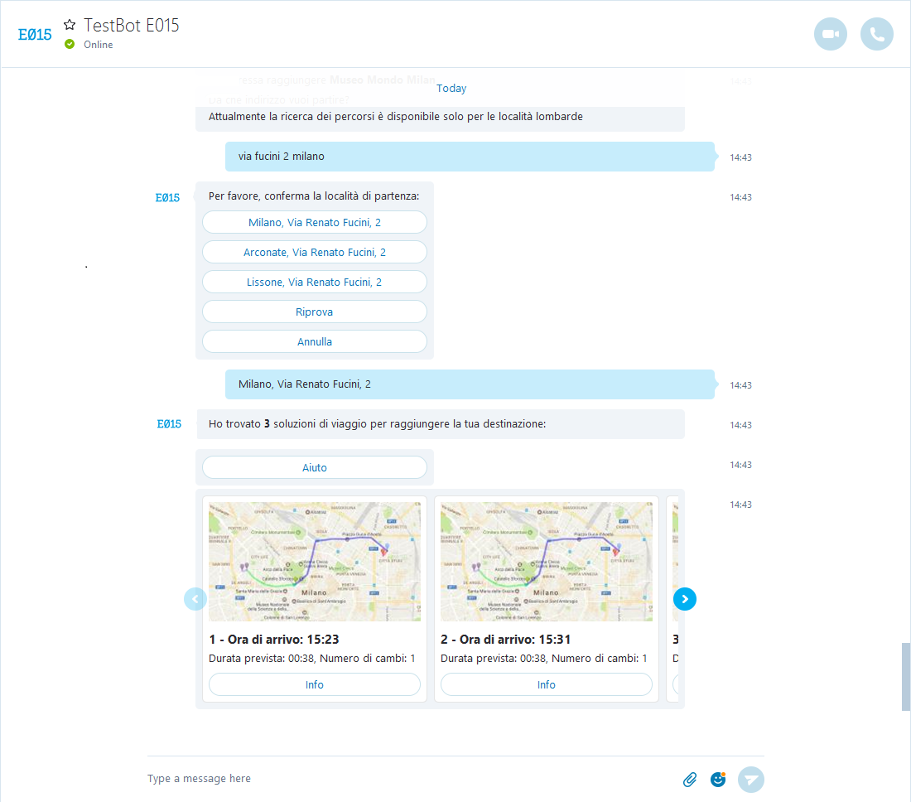The image size is (911, 802).
Task: Open the E015 profile avatar in header
Action: tap(35, 34)
